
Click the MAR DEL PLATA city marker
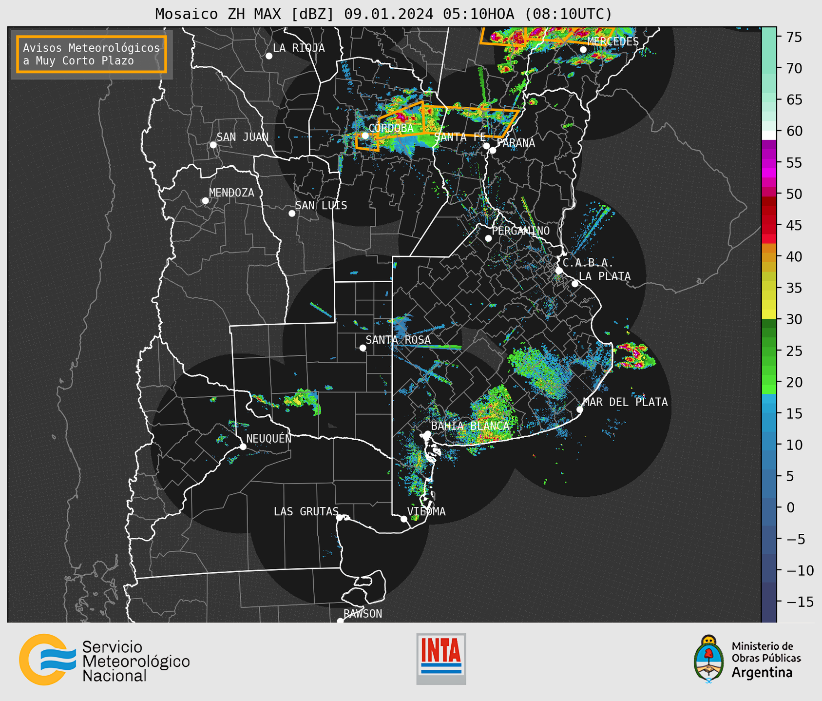[580, 409]
